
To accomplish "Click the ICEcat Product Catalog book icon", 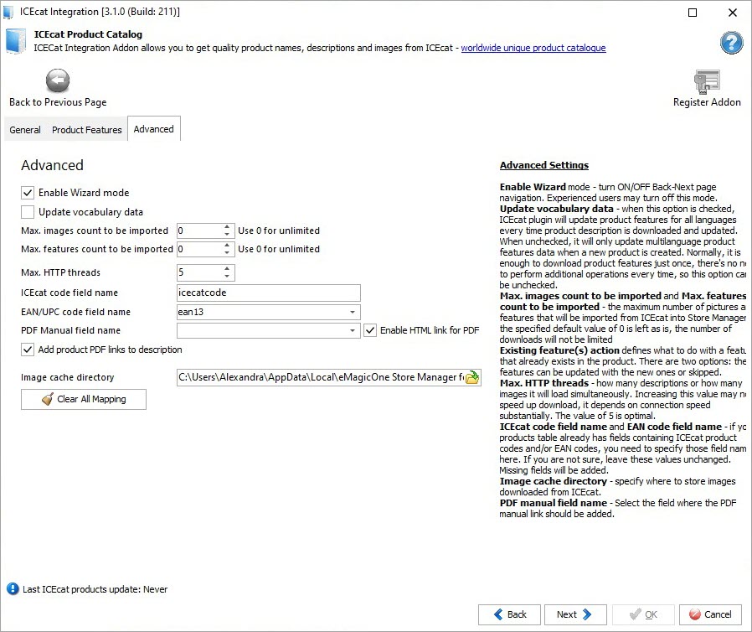I will [15, 41].
